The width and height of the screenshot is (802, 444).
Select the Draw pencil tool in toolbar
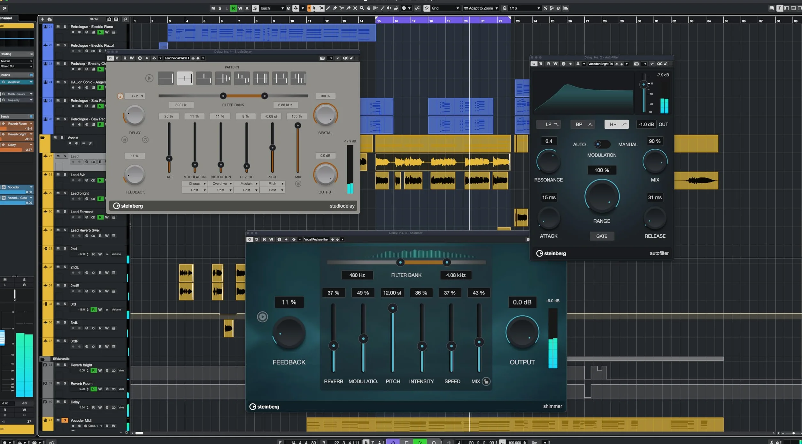click(328, 8)
